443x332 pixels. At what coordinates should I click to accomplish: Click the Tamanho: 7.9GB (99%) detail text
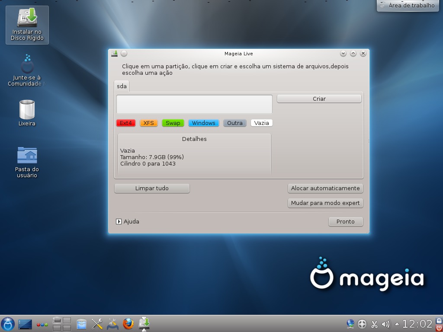pos(152,157)
